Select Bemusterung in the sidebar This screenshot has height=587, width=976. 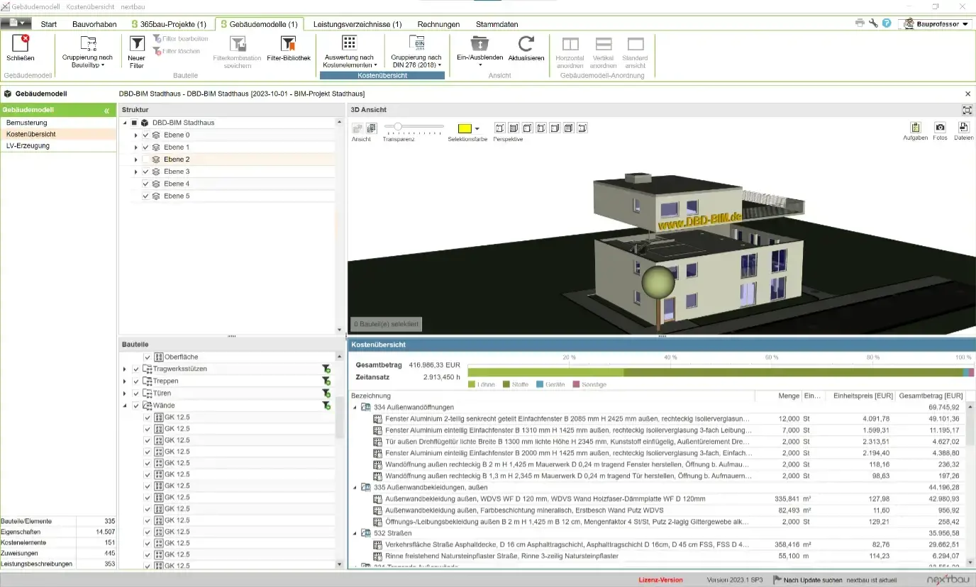pyautogui.click(x=59, y=123)
